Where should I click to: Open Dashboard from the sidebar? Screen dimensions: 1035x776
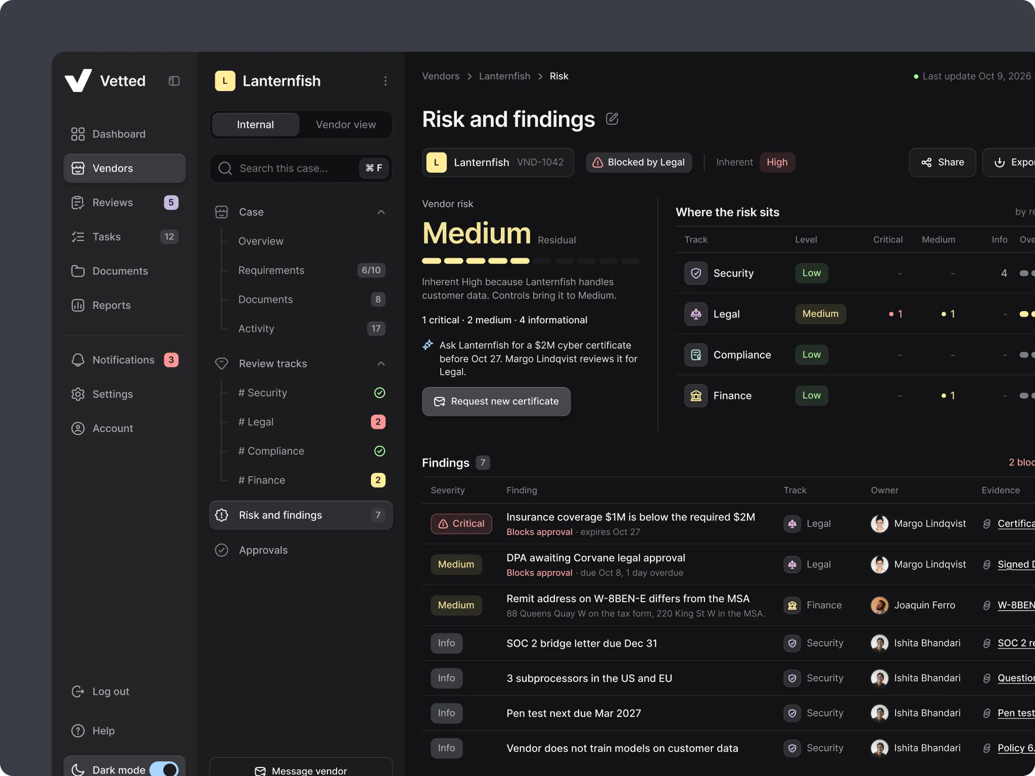click(124, 134)
